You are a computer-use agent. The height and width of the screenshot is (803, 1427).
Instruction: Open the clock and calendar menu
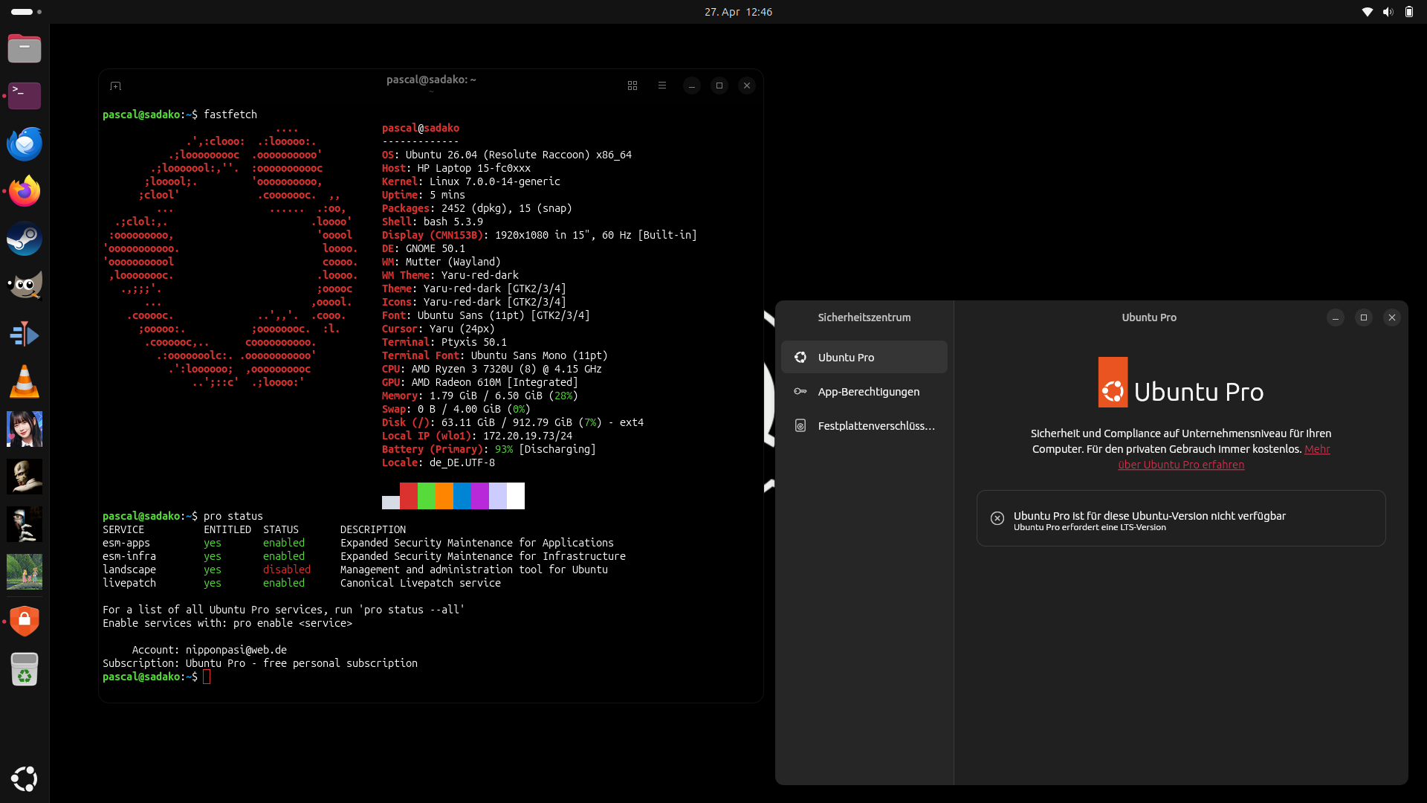tap(738, 12)
